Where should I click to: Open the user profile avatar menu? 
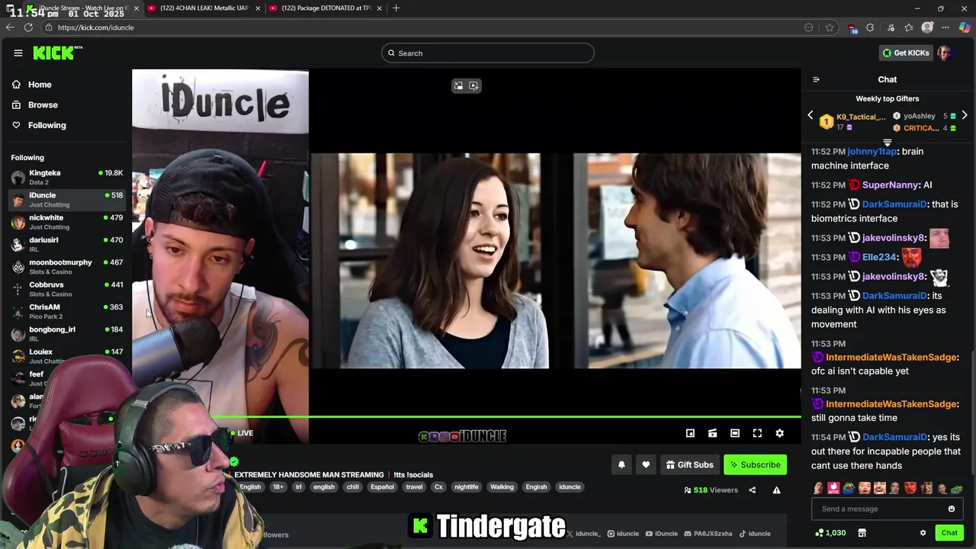(x=945, y=53)
